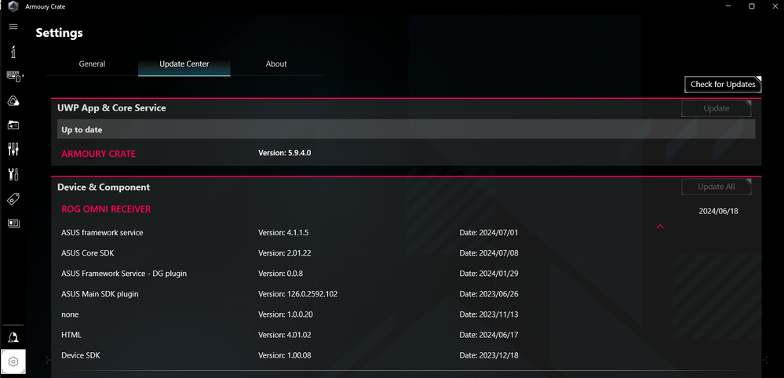The image size is (784, 378).
Task: Open the Tools wrench icon
Action: pyautogui.click(x=13, y=174)
